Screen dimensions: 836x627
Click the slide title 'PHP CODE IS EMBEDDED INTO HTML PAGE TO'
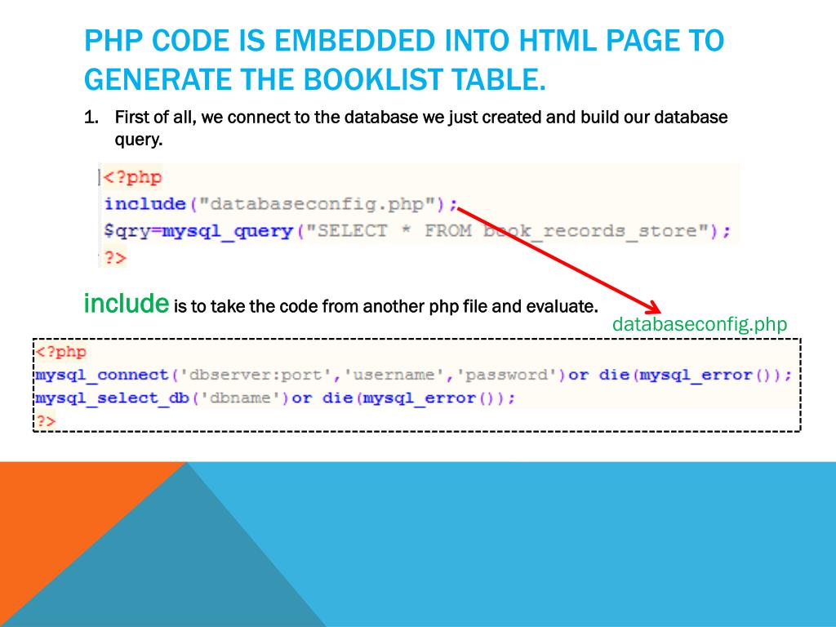[x=404, y=41]
